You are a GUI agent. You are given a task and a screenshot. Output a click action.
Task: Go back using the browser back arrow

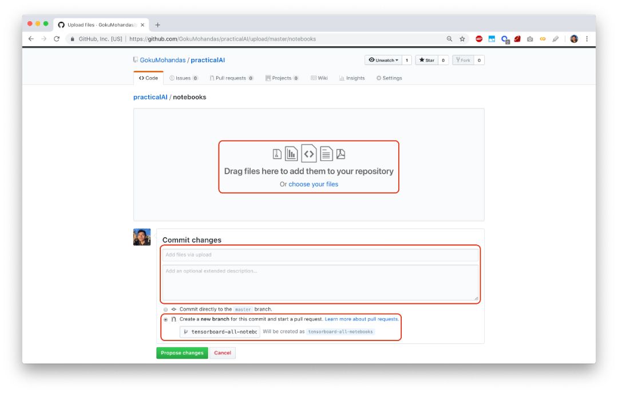pyautogui.click(x=31, y=39)
